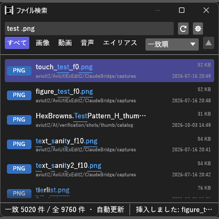Switch to the 画像 filter tab
This screenshot has width=219, height=219.
[x=42, y=43]
